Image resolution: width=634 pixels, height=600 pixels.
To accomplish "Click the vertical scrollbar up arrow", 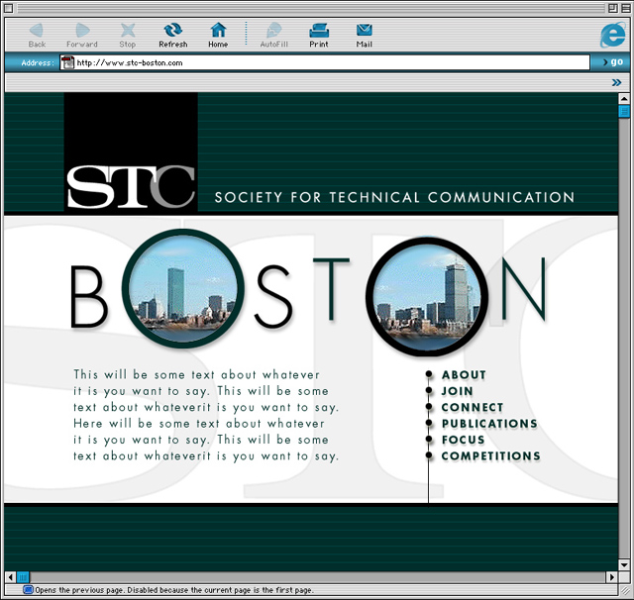I will coord(624,99).
